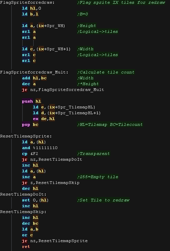Click the and %11111110 line

tap(40, 148)
